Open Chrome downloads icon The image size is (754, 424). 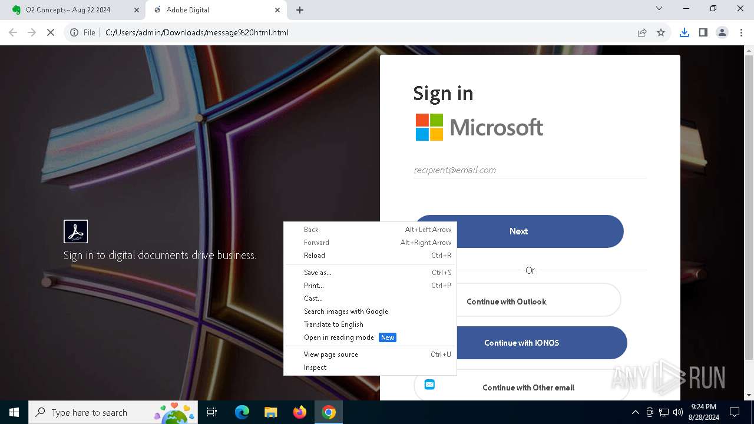click(x=684, y=32)
